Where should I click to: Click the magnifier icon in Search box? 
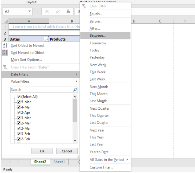click(75, 90)
